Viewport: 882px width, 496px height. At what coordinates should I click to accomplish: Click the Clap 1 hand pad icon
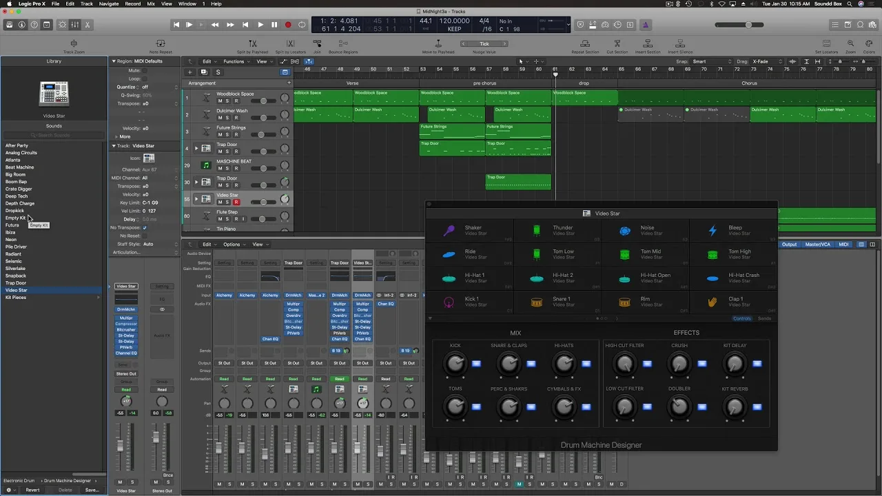712,302
